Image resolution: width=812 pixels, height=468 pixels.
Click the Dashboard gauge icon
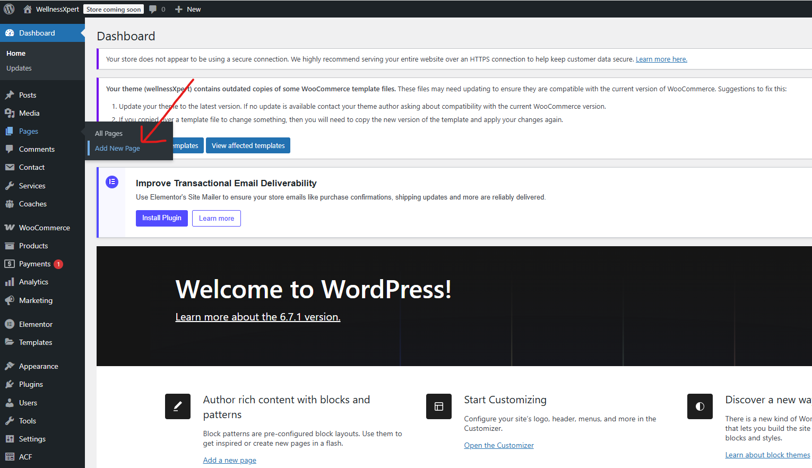click(10, 33)
